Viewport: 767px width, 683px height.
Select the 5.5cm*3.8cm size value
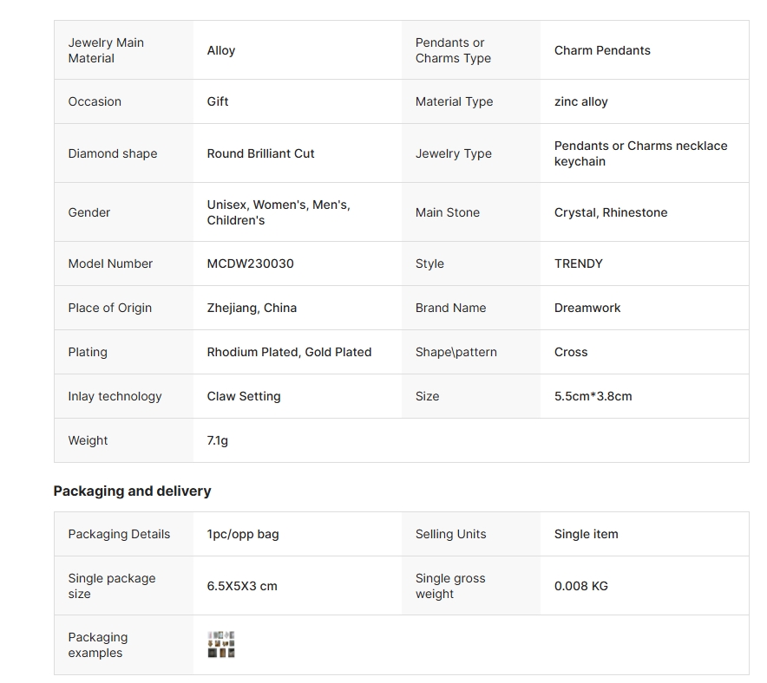tap(593, 396)
